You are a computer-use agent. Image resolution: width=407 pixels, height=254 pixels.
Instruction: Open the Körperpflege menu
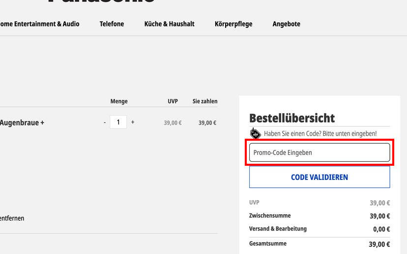[233, 24]
